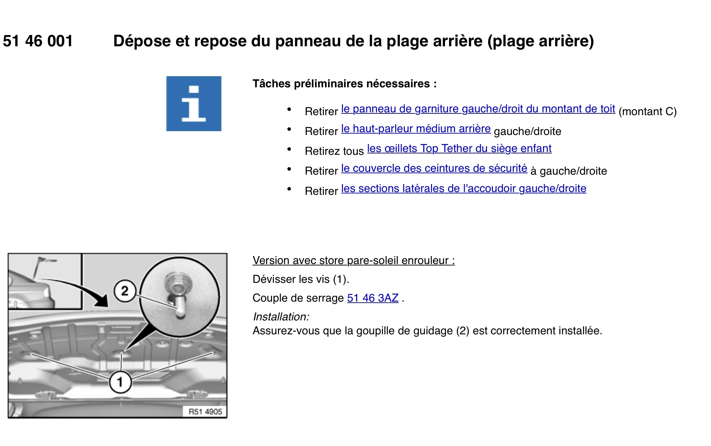Click the document number 51 46 001

38,41
